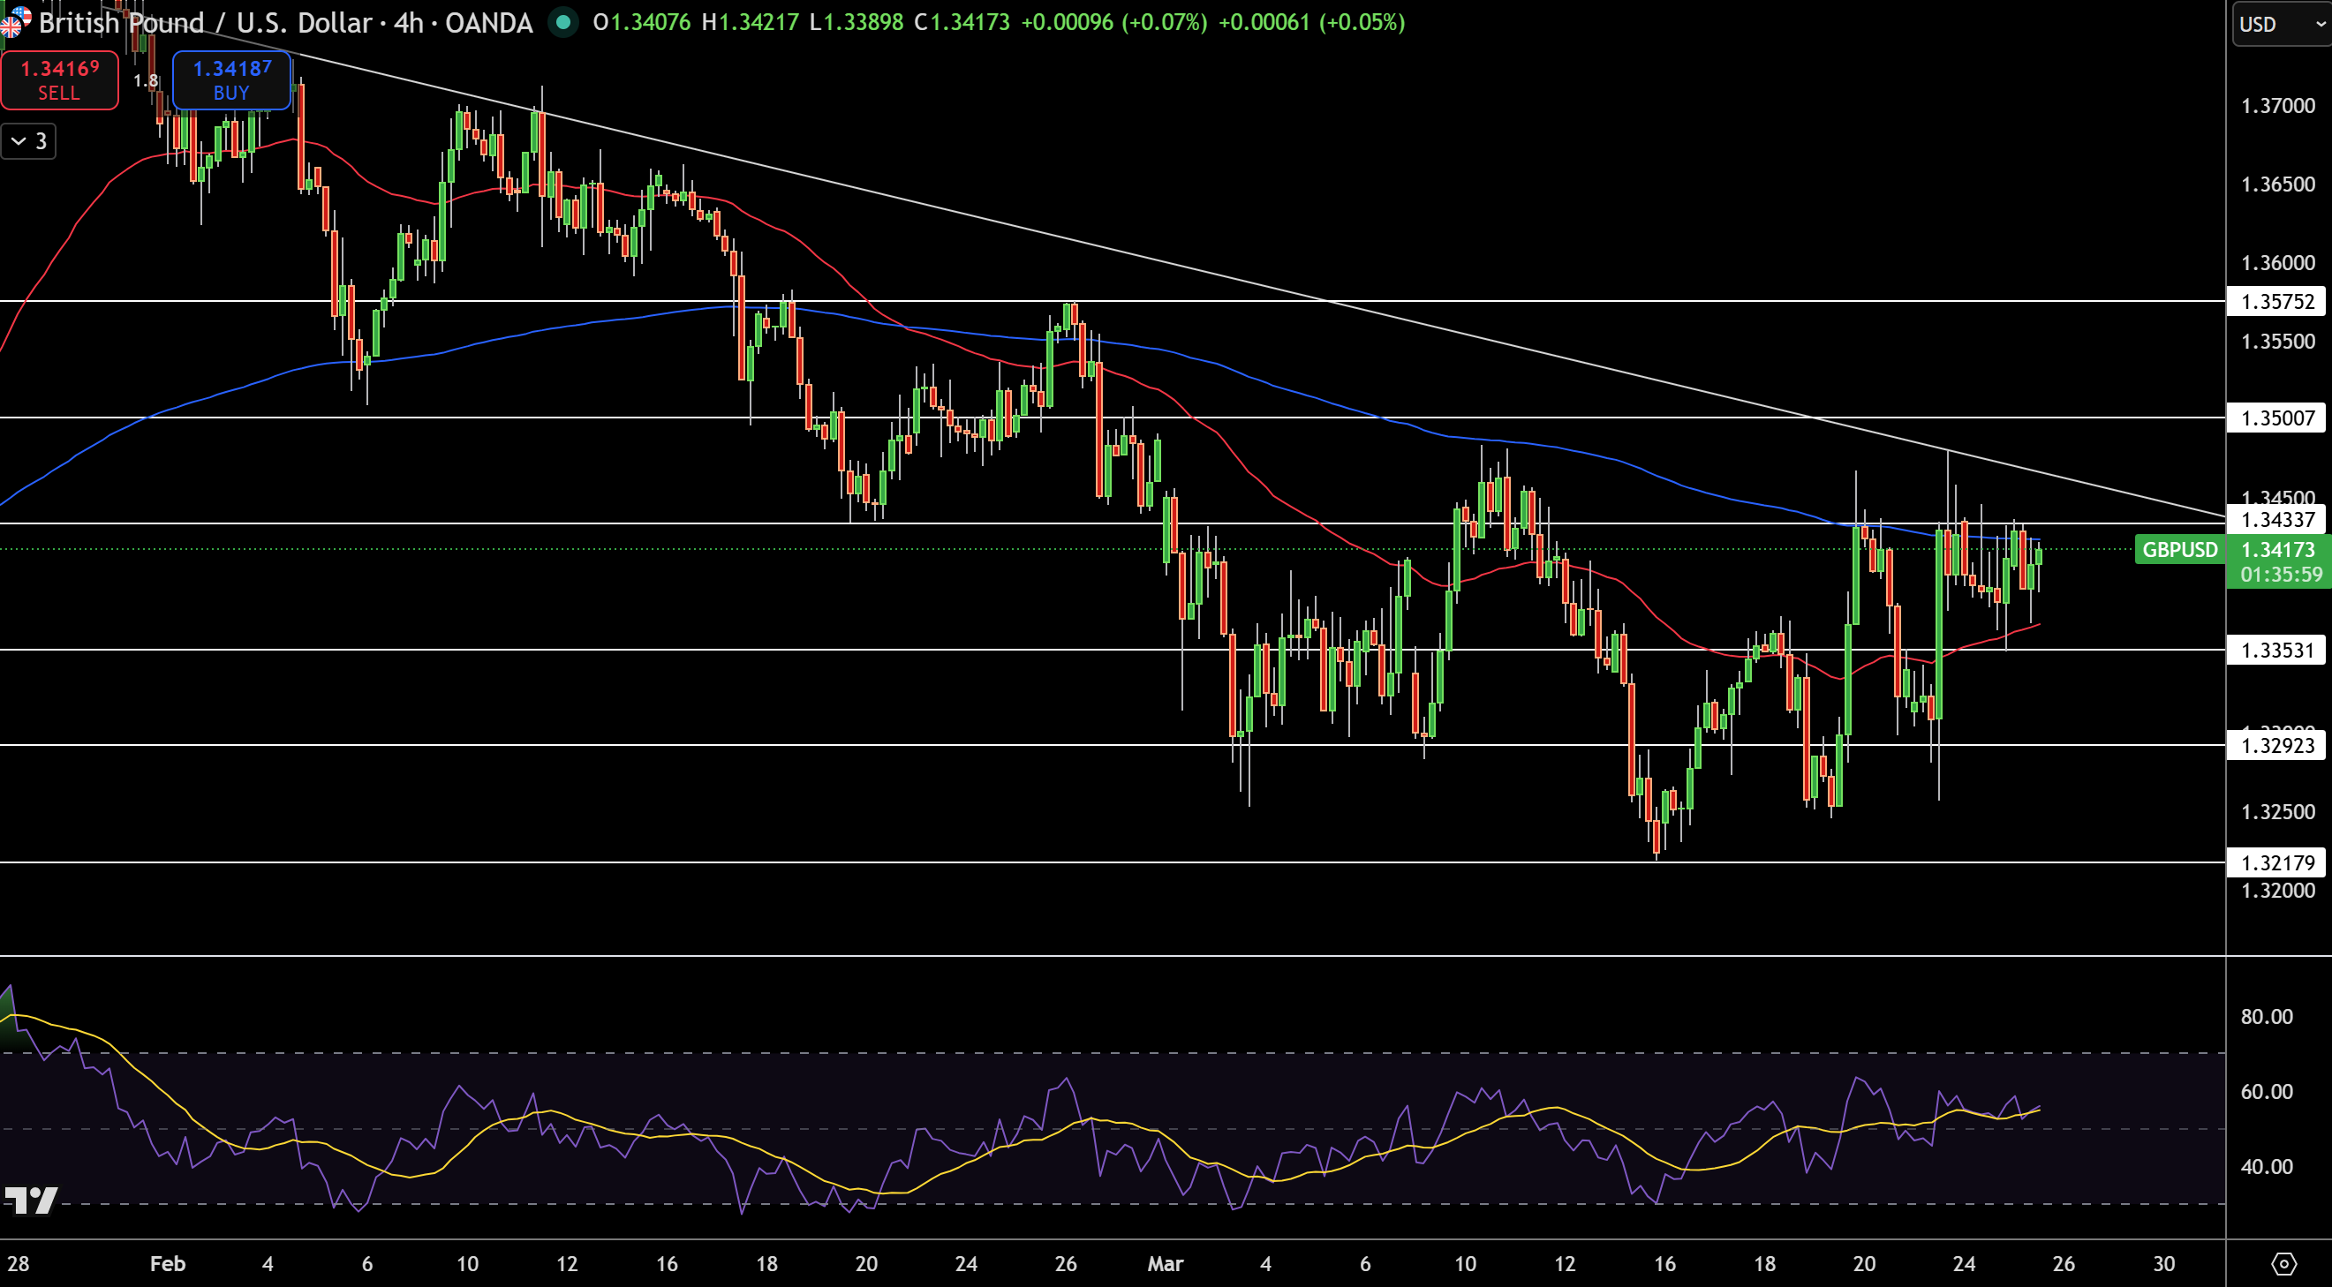The width and height of the screenshot is (2332, 1287).
Task: Click the 1.32500 price scale value
Action: (2277, 812)
